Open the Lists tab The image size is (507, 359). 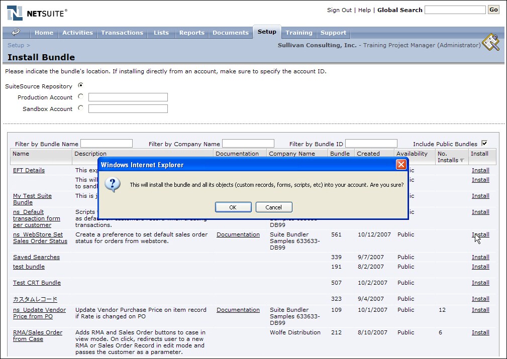(x=161, y=33)
